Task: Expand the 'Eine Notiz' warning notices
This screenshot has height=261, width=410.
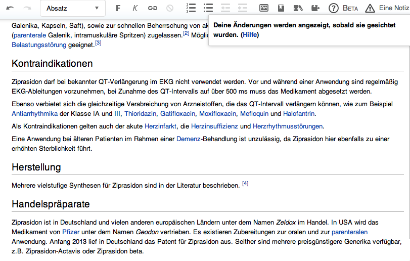Action: 387,9
